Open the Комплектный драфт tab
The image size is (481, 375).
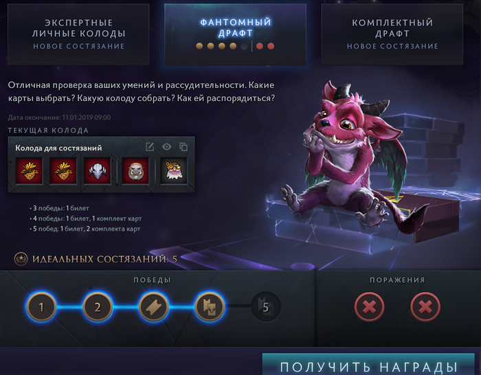click(x=392, y=34)
